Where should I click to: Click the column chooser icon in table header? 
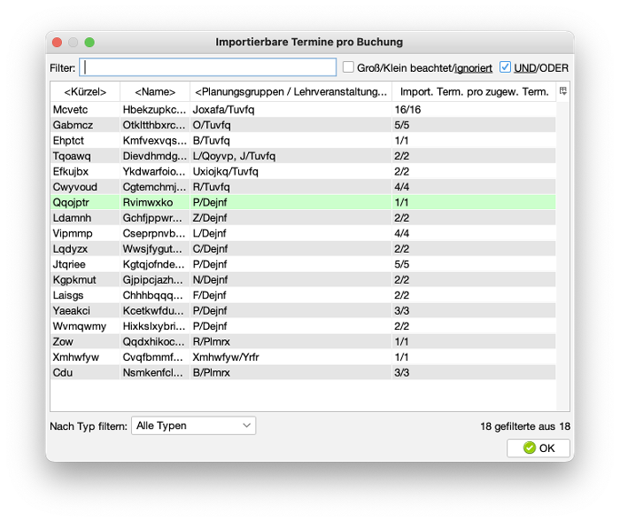click(x=563, y=91)
